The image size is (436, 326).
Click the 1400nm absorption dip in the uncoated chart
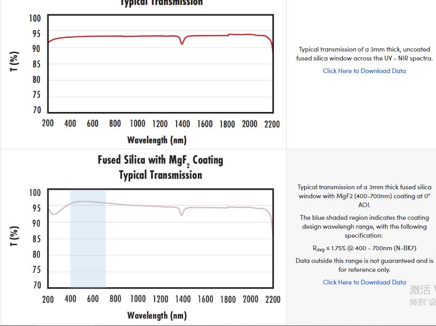point(182,41)
